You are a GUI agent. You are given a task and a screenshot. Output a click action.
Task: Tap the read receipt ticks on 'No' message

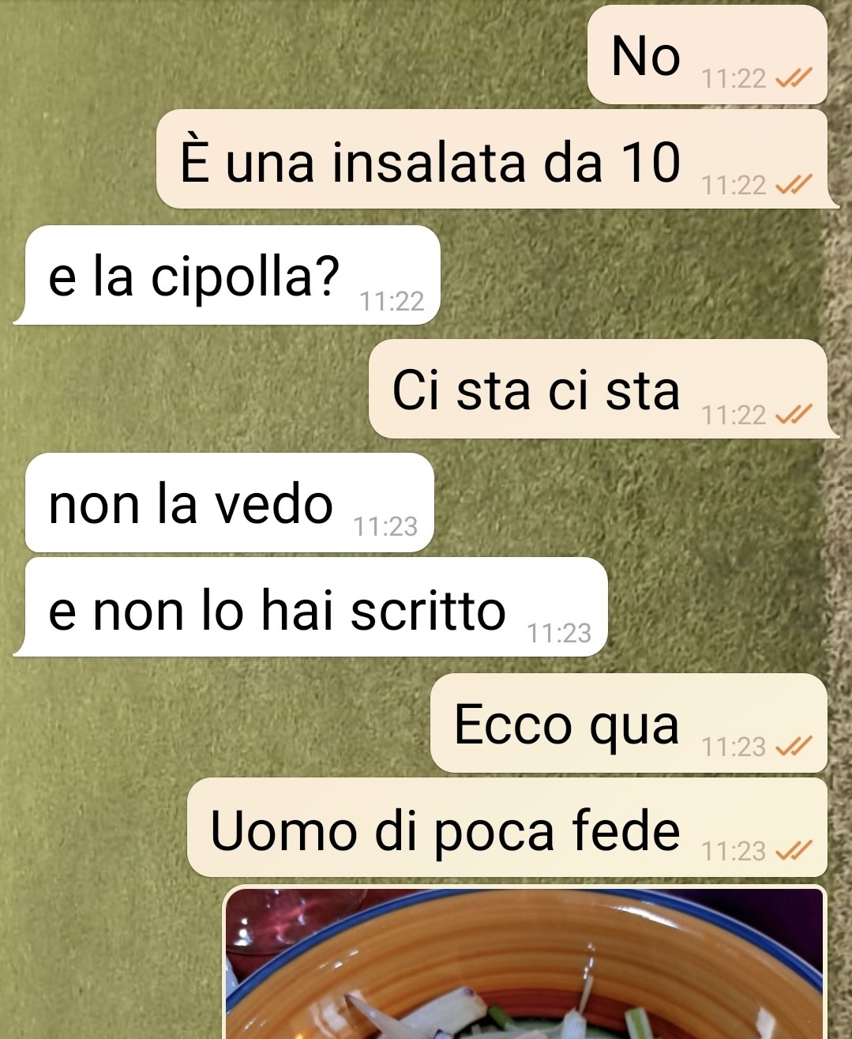tap(794, 78)
